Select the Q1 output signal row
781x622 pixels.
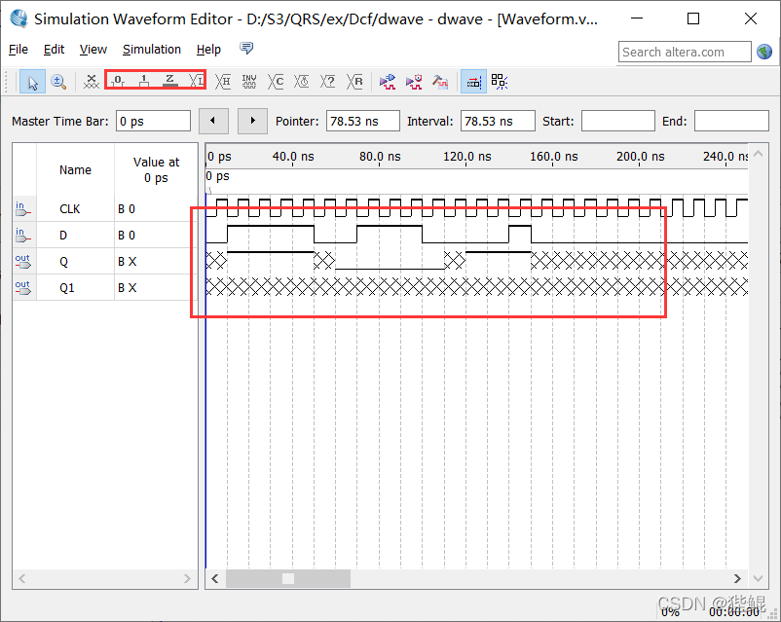pyautogui.click(x=105, y=287)
